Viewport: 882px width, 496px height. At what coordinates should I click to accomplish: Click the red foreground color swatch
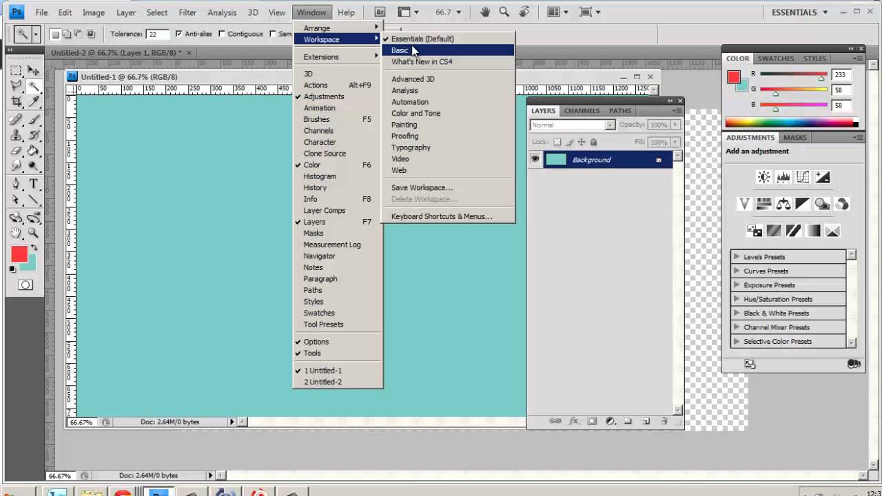coord(19,255)
